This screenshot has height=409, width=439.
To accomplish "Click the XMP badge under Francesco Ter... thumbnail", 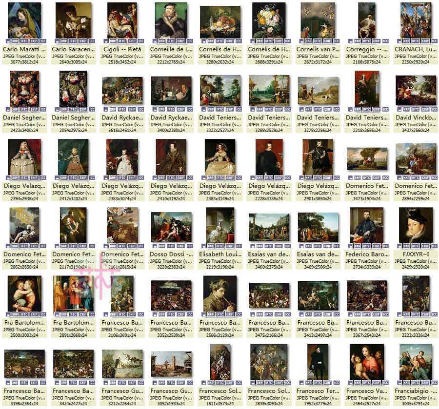I will pyautogui.click(x=308, y=382).
